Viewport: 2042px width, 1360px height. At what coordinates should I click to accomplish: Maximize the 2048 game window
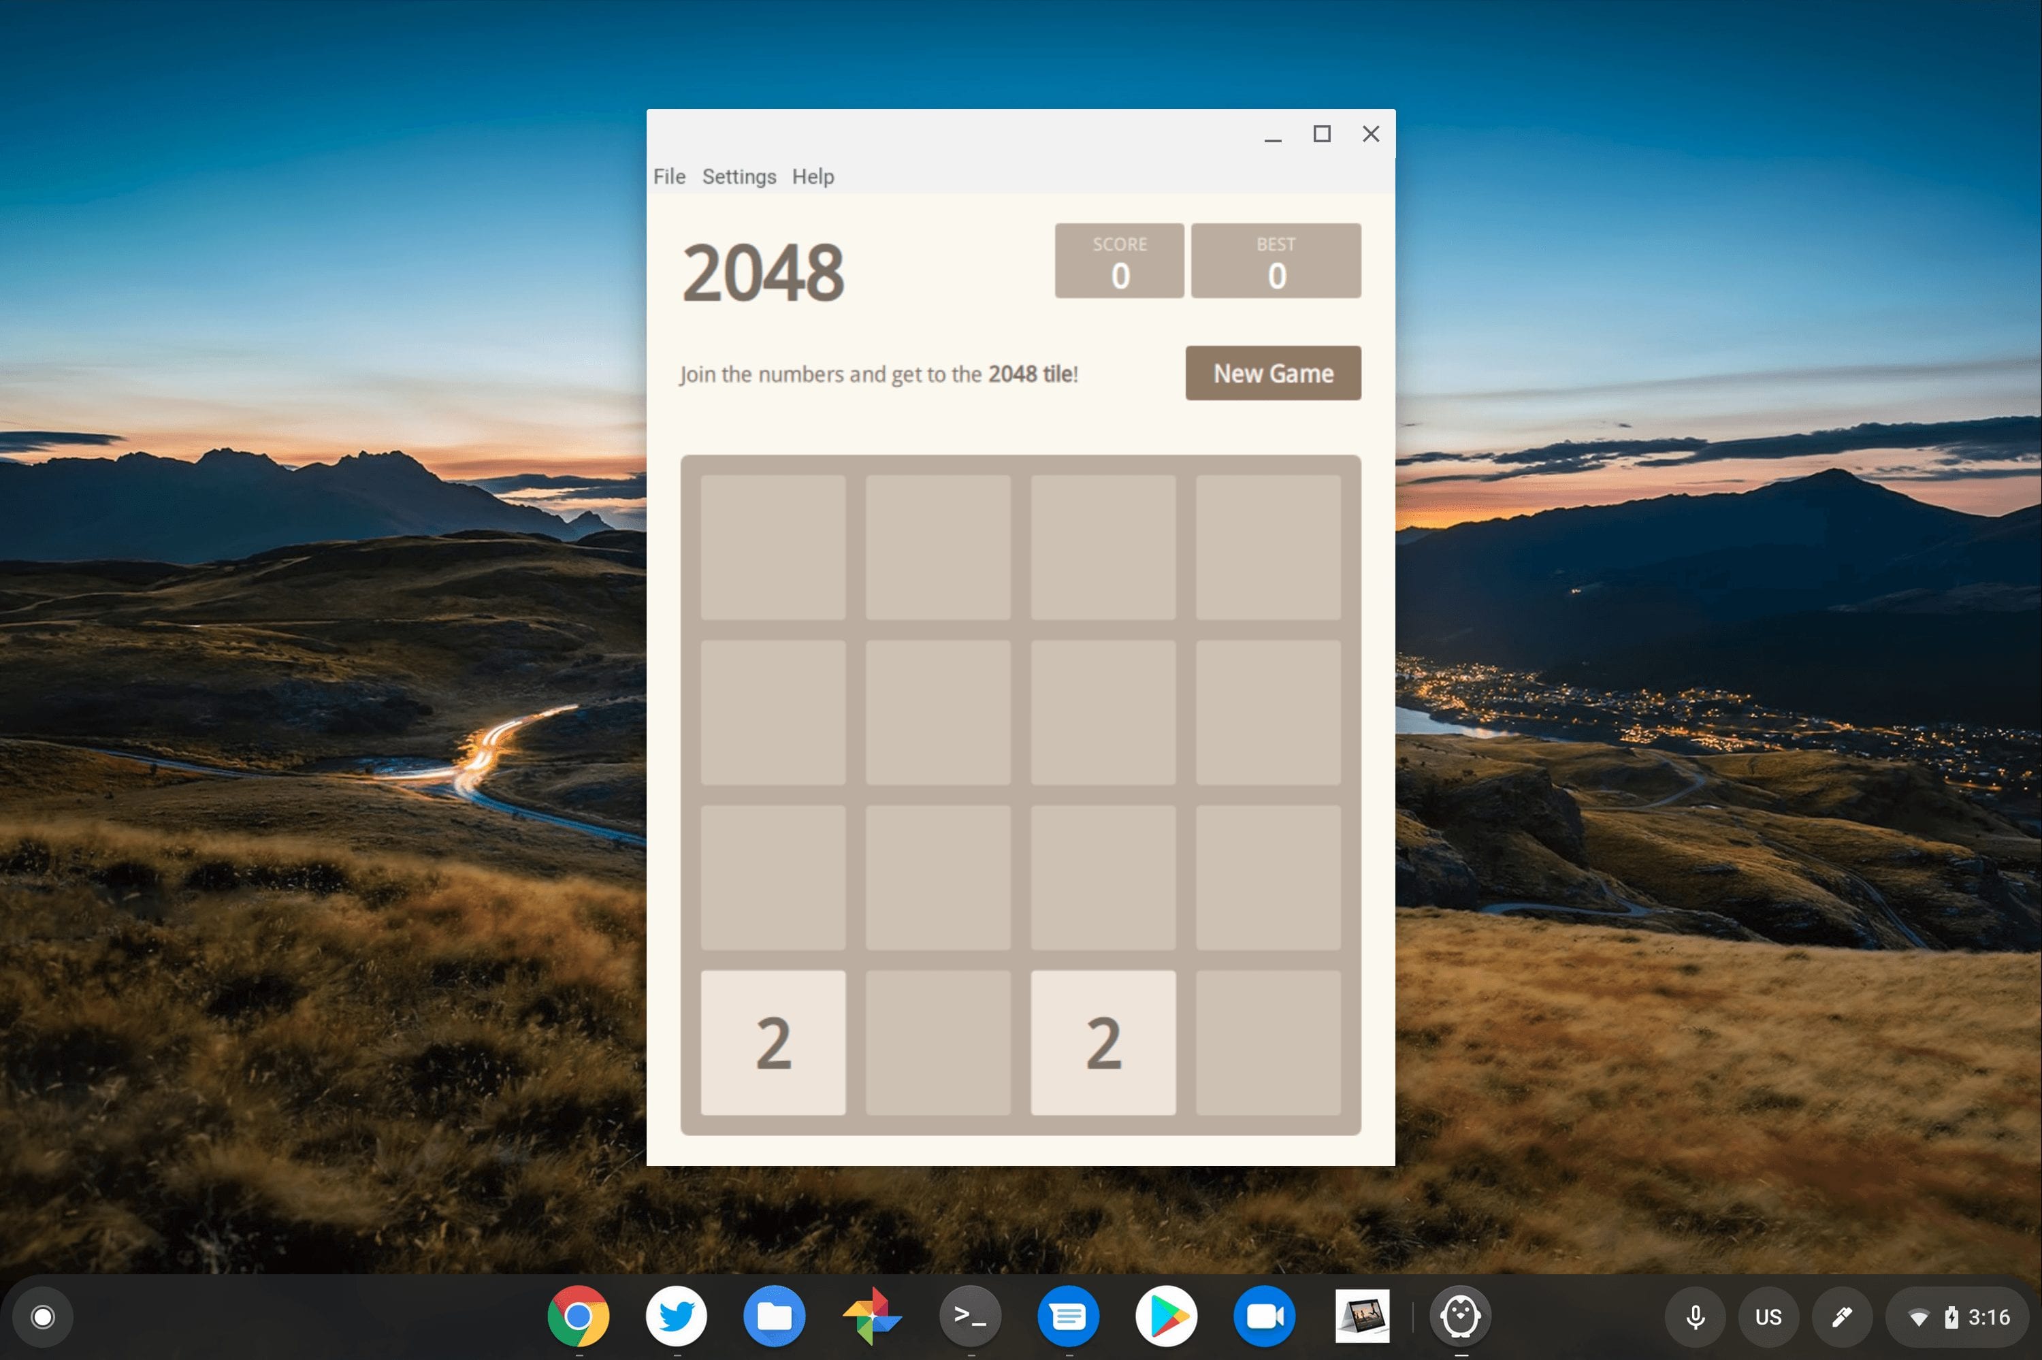(1321, 133)
